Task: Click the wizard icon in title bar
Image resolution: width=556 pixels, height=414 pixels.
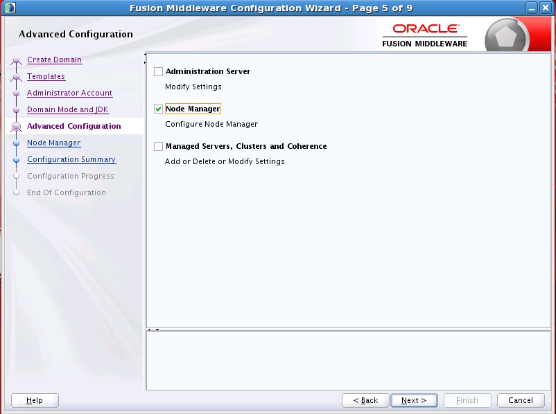Action: click(x=10, y=8)
